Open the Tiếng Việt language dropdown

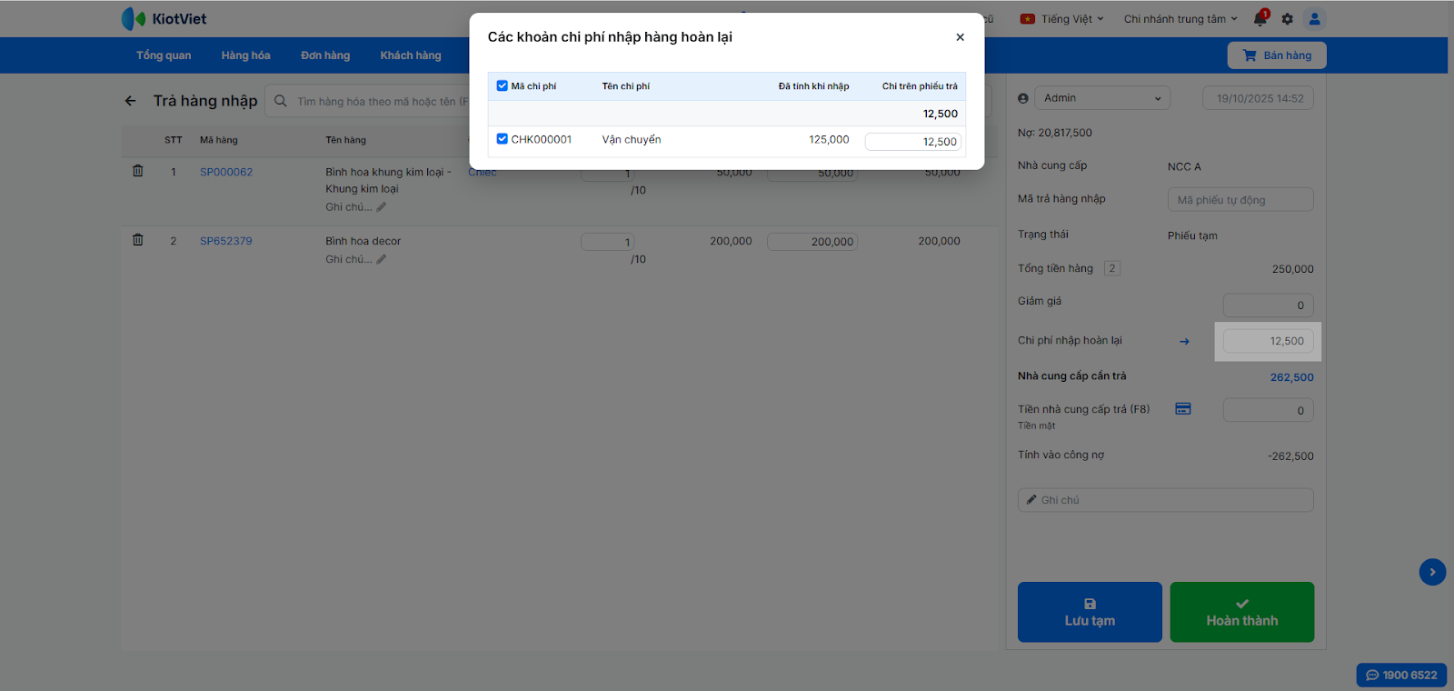(x=1072, y=19)
